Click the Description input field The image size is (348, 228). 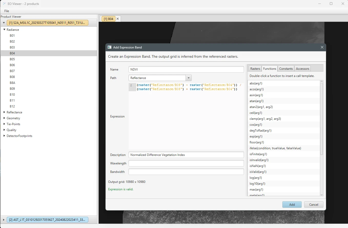coord(186,155)
